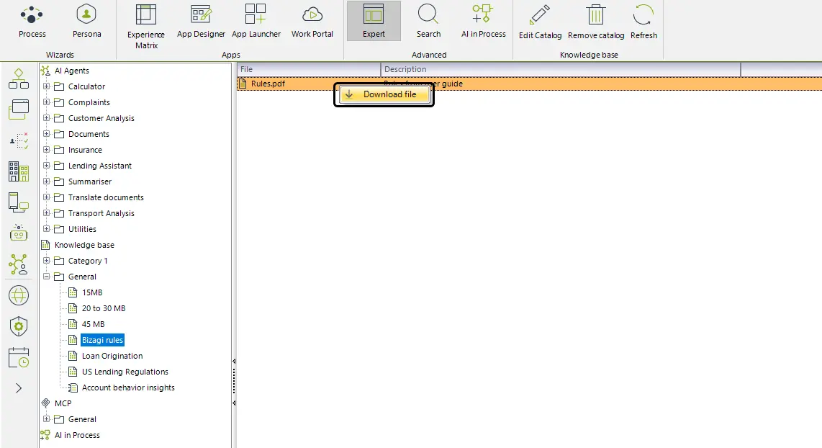This screenshot has height=448, width=822.
Task: Select the process flow sidebar icon
Action: (x=18, y=79)
